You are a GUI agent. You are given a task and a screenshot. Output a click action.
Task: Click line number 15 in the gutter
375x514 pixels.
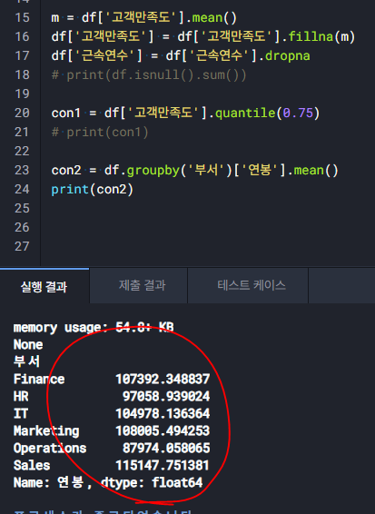click(22, 17)
